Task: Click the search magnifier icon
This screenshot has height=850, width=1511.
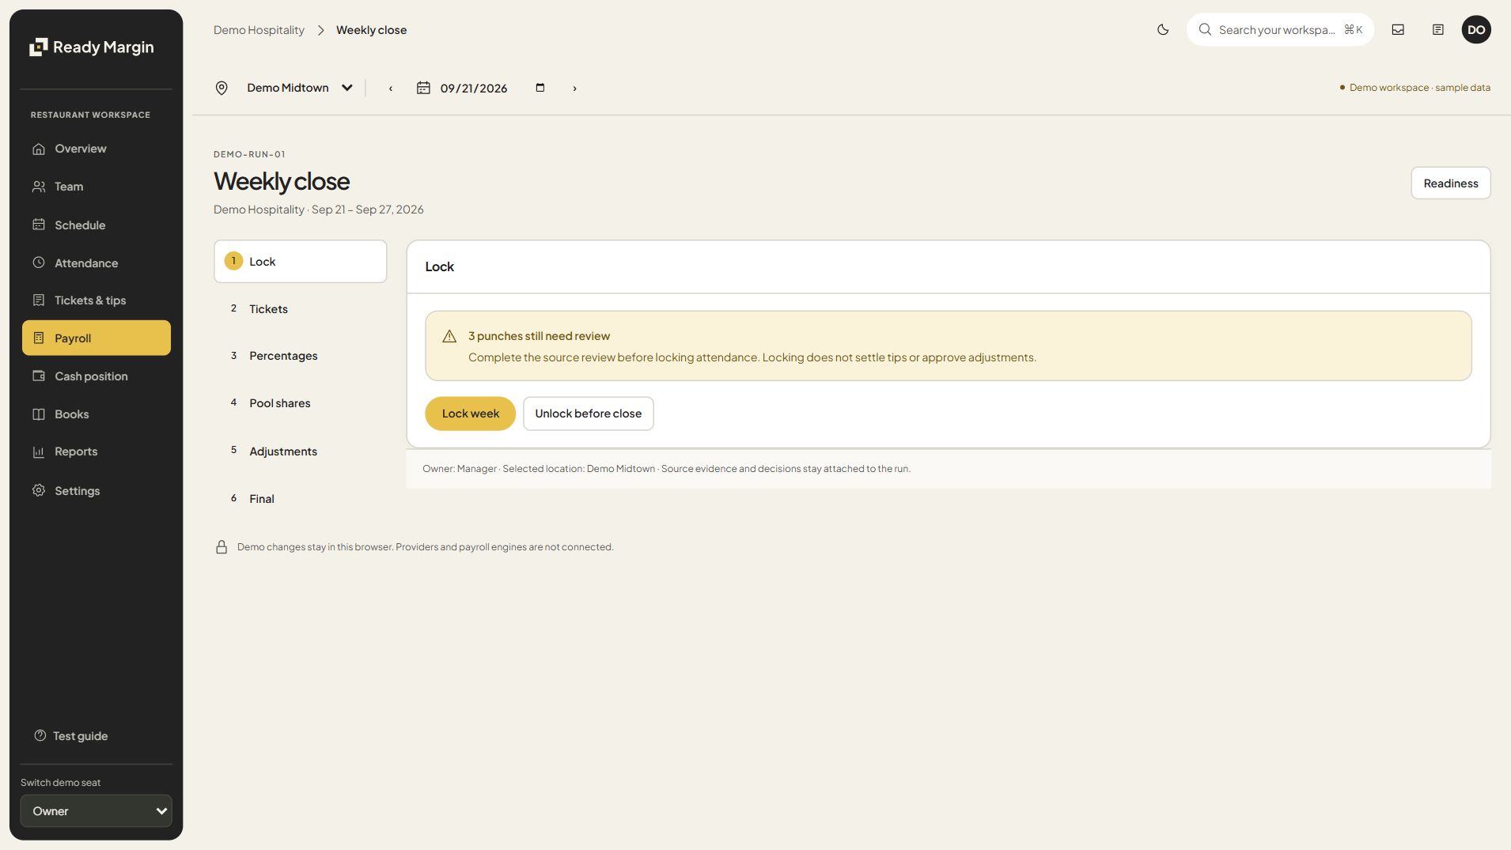Action: coord(1205,30)
